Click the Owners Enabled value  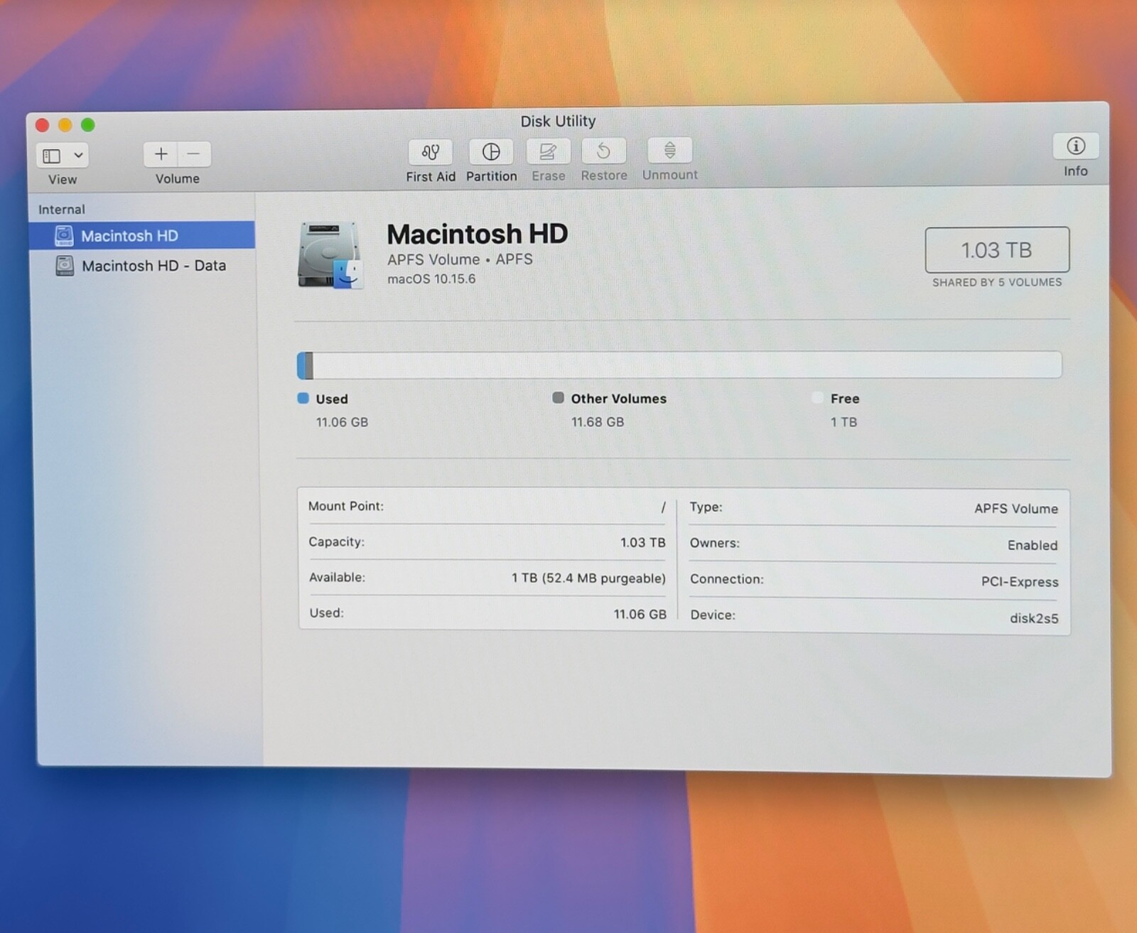(1033, 546)
